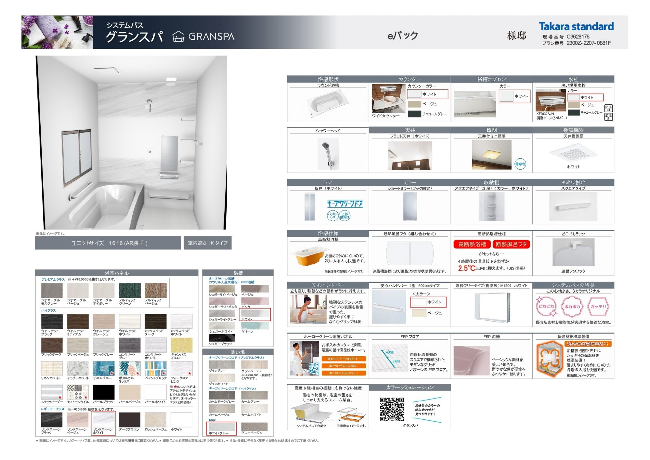Click the 窓枠フリータイプ window frame image

click(492, 308)
